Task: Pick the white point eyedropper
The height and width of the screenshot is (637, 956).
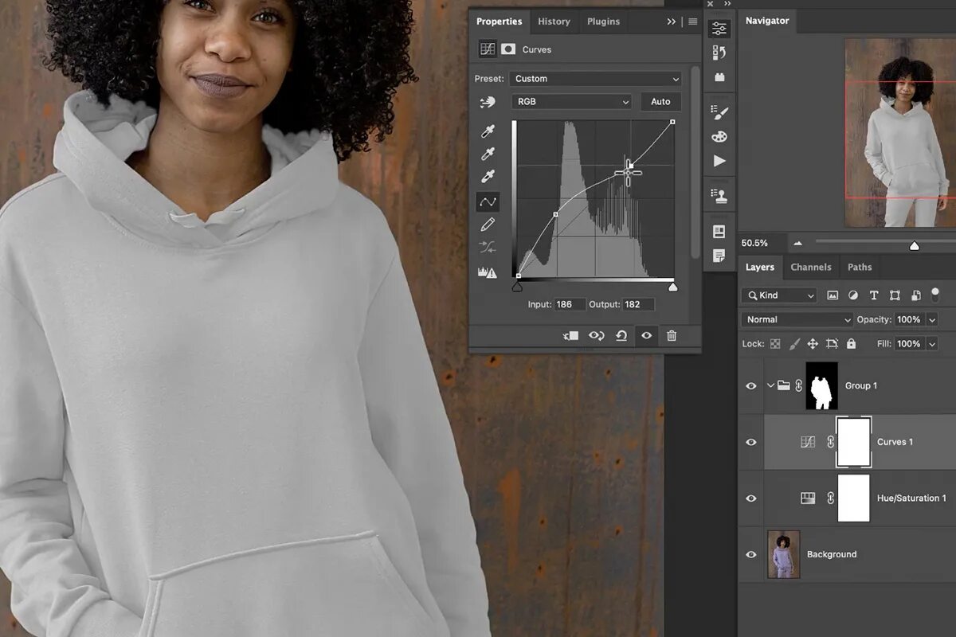Action: [488, 177]
